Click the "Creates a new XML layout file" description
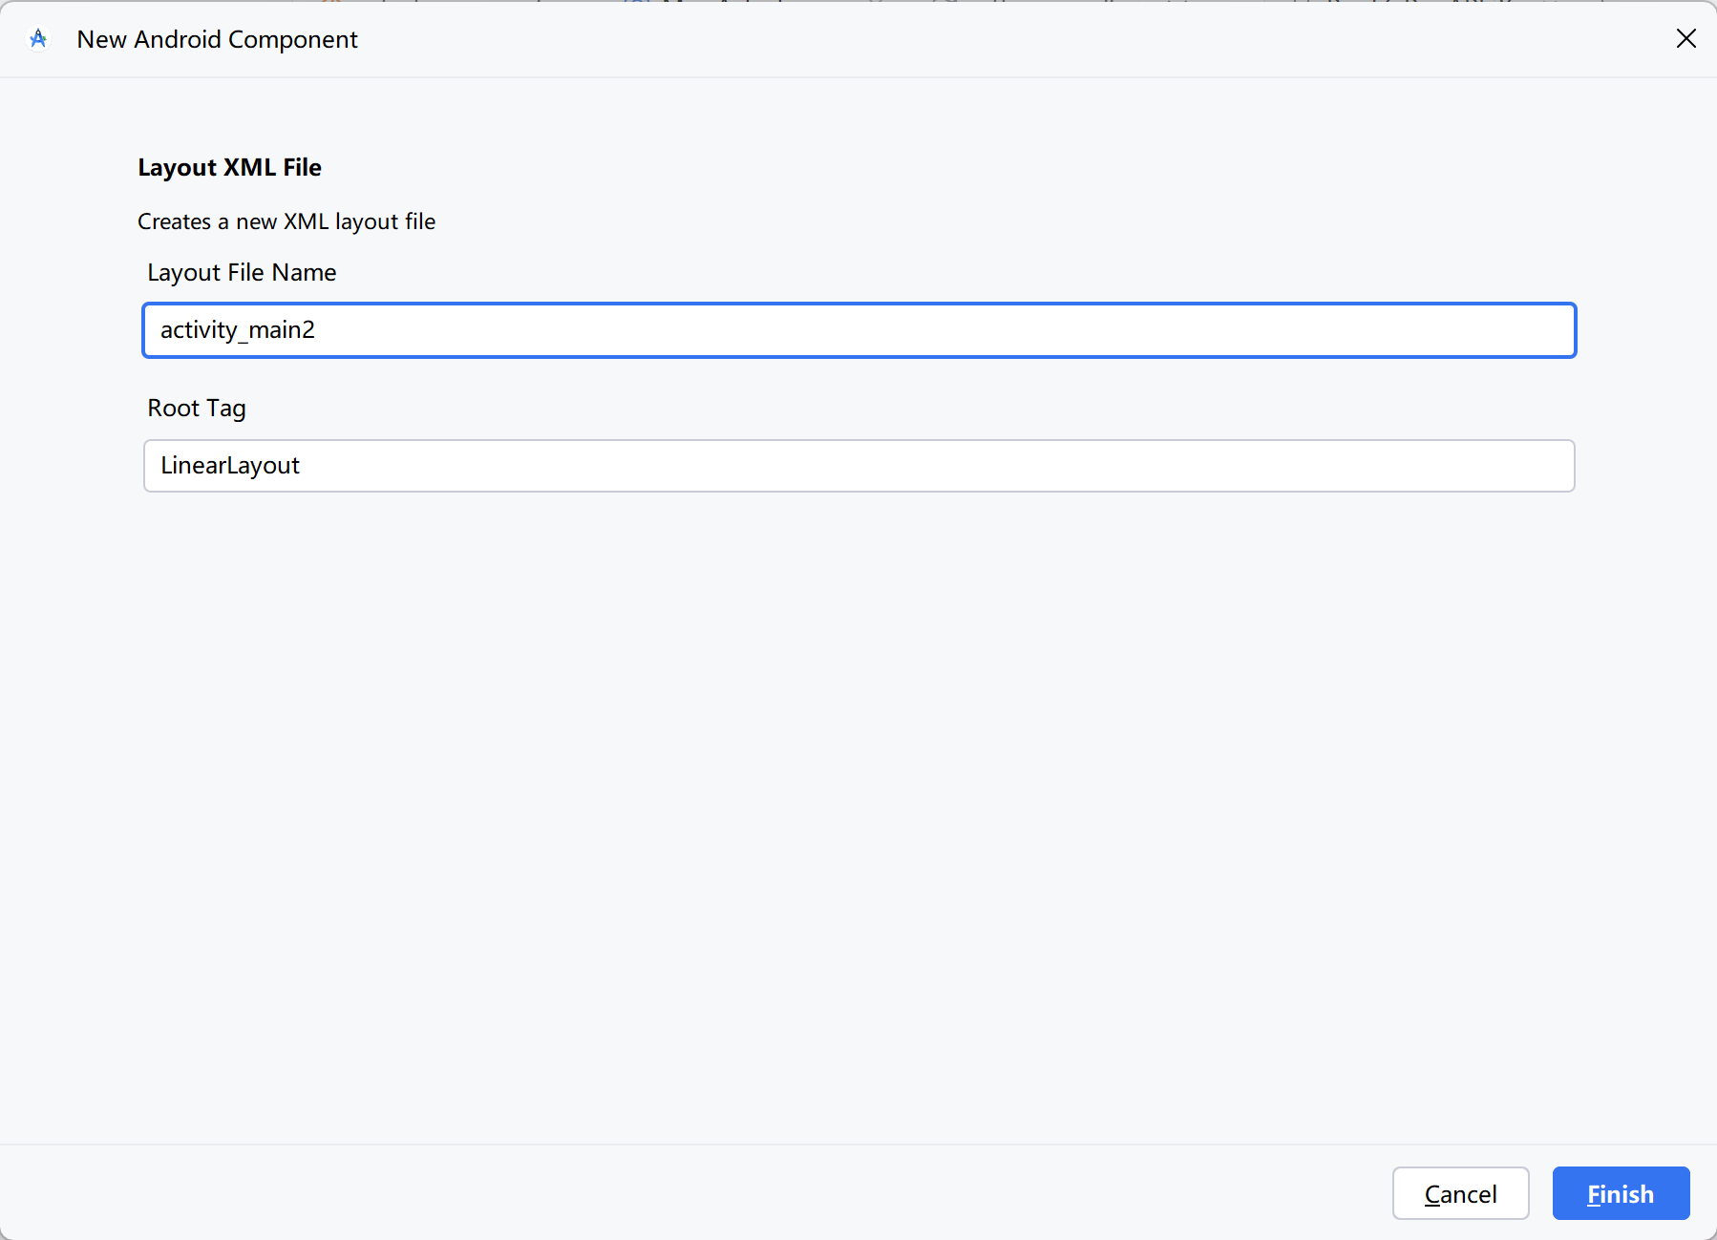 [286, 221]
